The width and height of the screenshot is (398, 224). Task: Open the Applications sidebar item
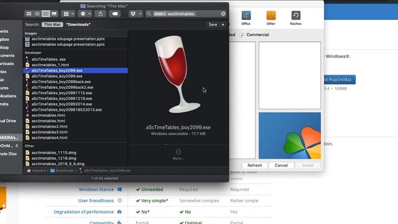click(x=8, y=96)
